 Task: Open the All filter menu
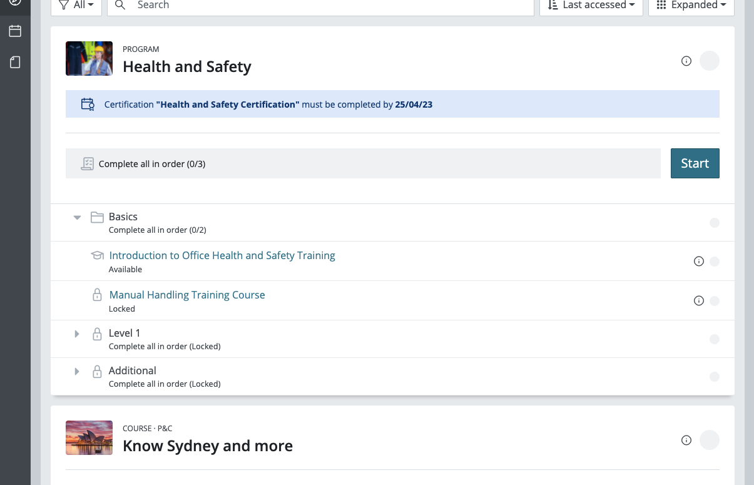[x=76, y=5]
